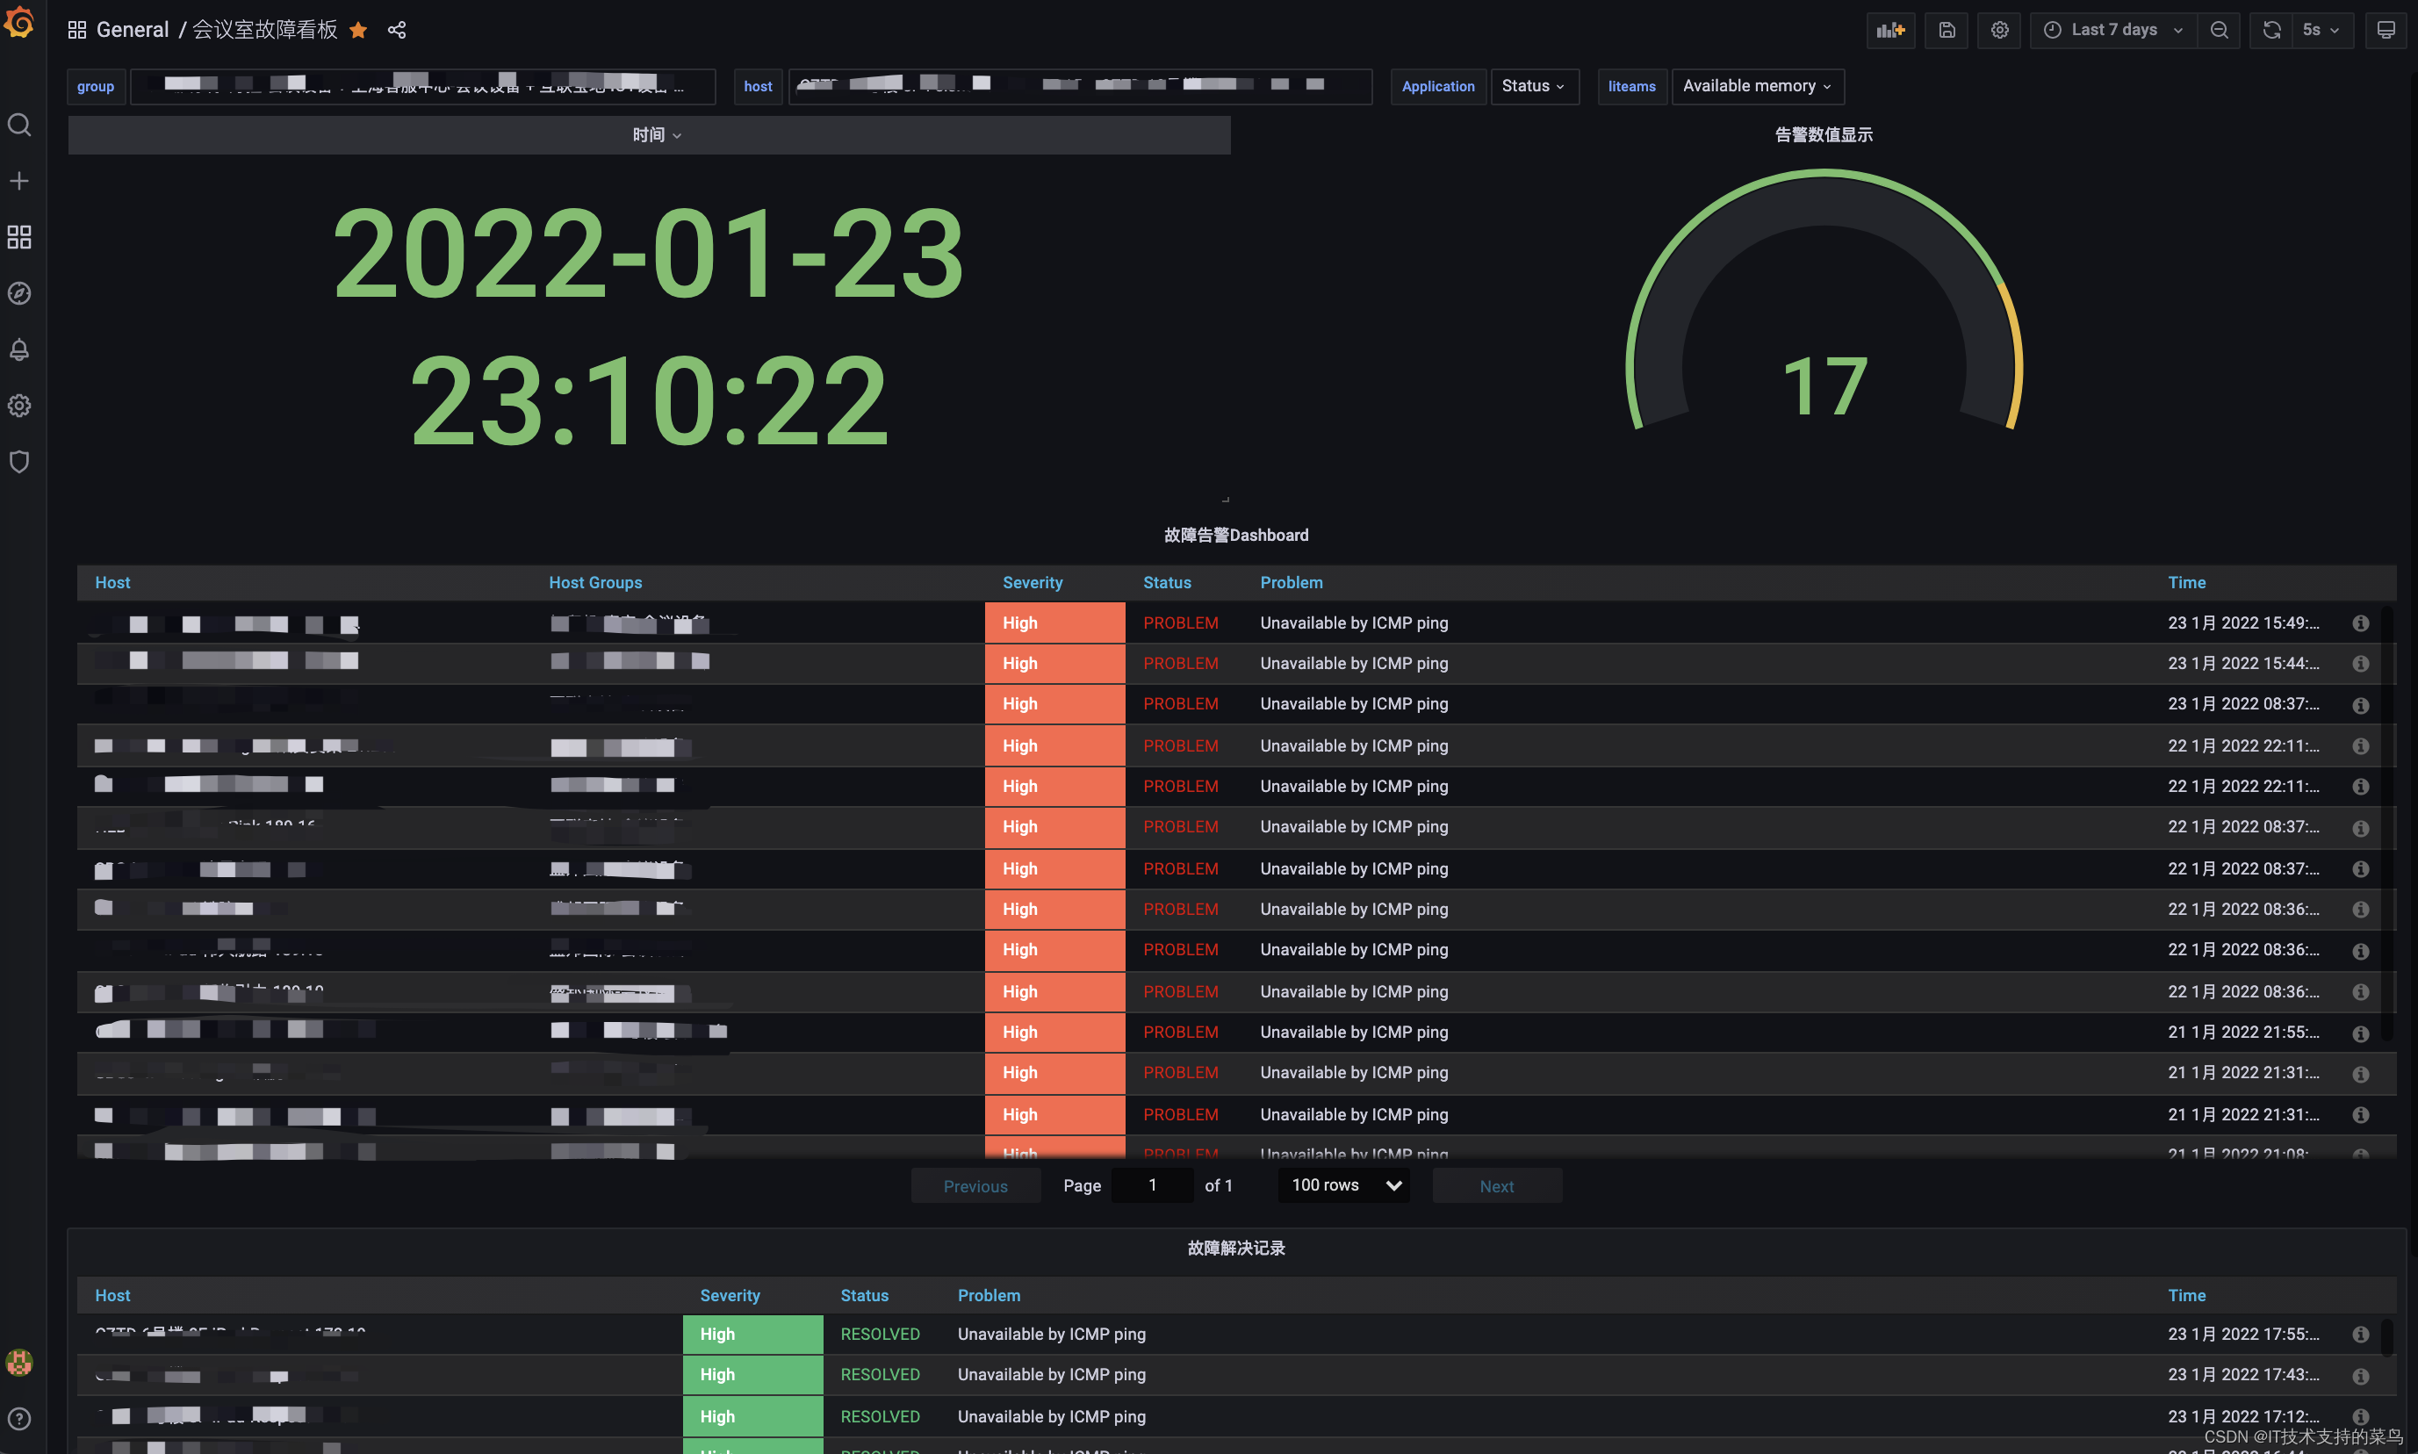Screen dimensions: 2418x1454
Task: Sort resolved table by Time column
Action: pos(2186,1295)
